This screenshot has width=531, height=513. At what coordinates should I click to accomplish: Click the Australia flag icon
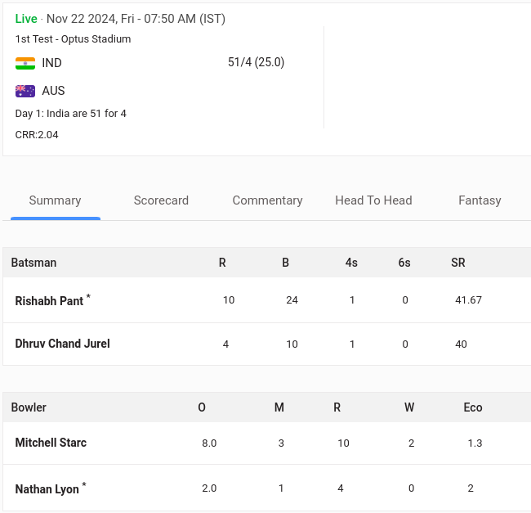[25, 91]
